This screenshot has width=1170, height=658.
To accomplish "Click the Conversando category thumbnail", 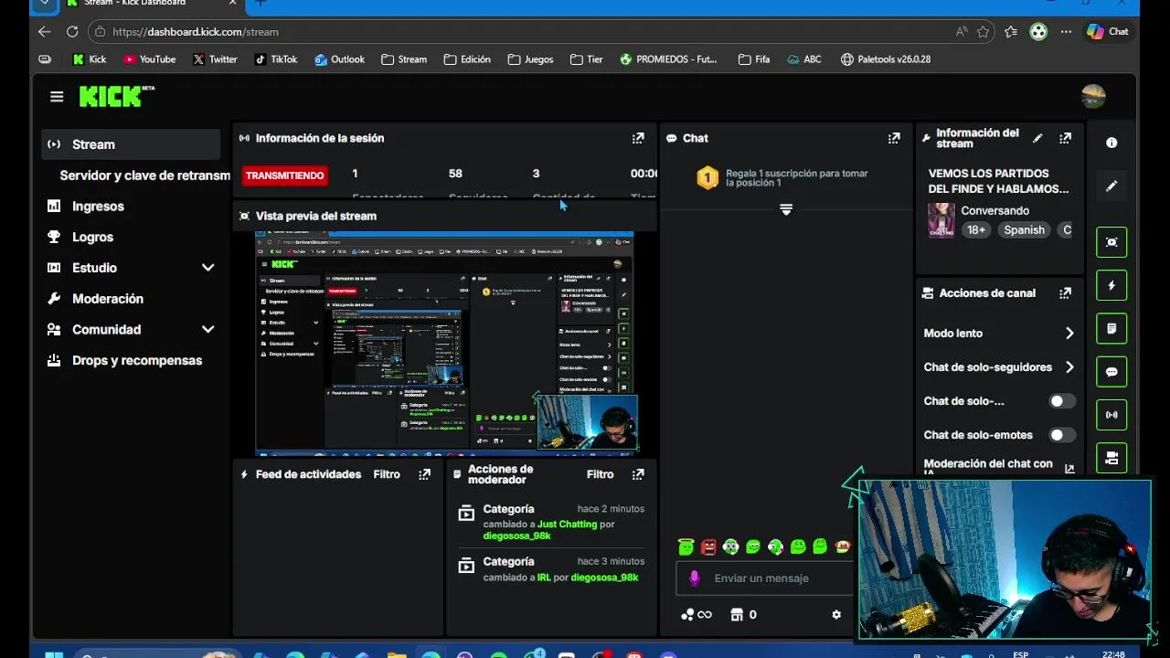I will tap(941, 221).
